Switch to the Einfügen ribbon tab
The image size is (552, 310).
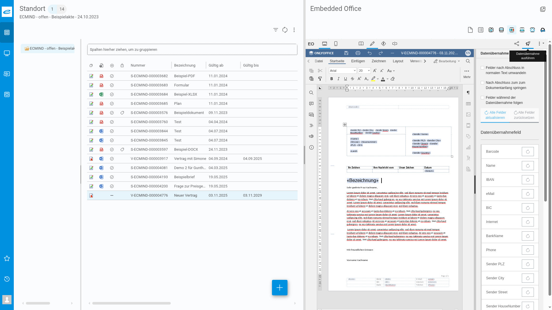point(358,61)
